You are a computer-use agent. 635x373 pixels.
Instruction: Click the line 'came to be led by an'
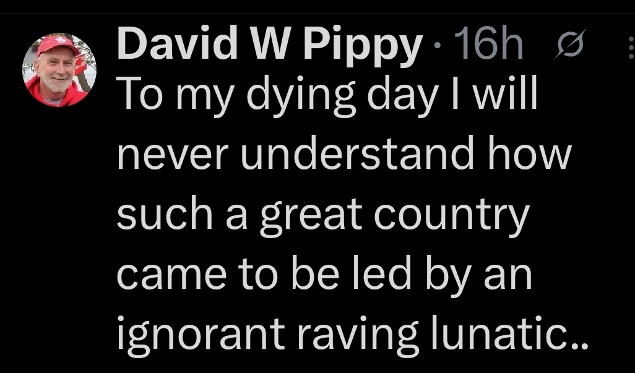click(x=324, y=275)
